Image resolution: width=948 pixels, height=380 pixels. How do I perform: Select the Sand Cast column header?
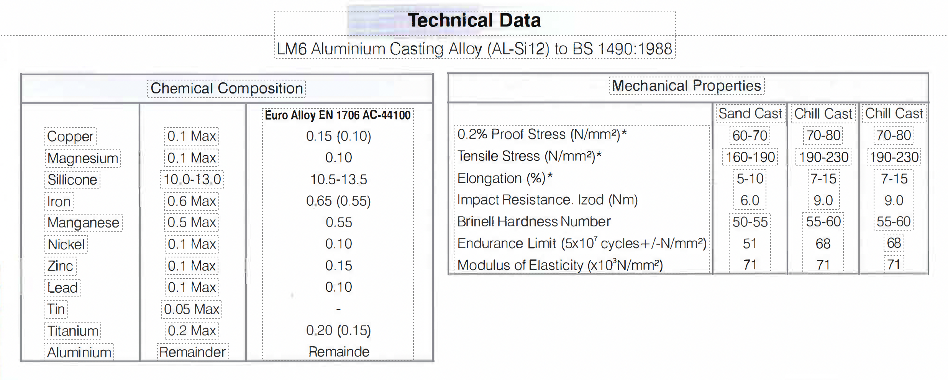pos(750,113)
